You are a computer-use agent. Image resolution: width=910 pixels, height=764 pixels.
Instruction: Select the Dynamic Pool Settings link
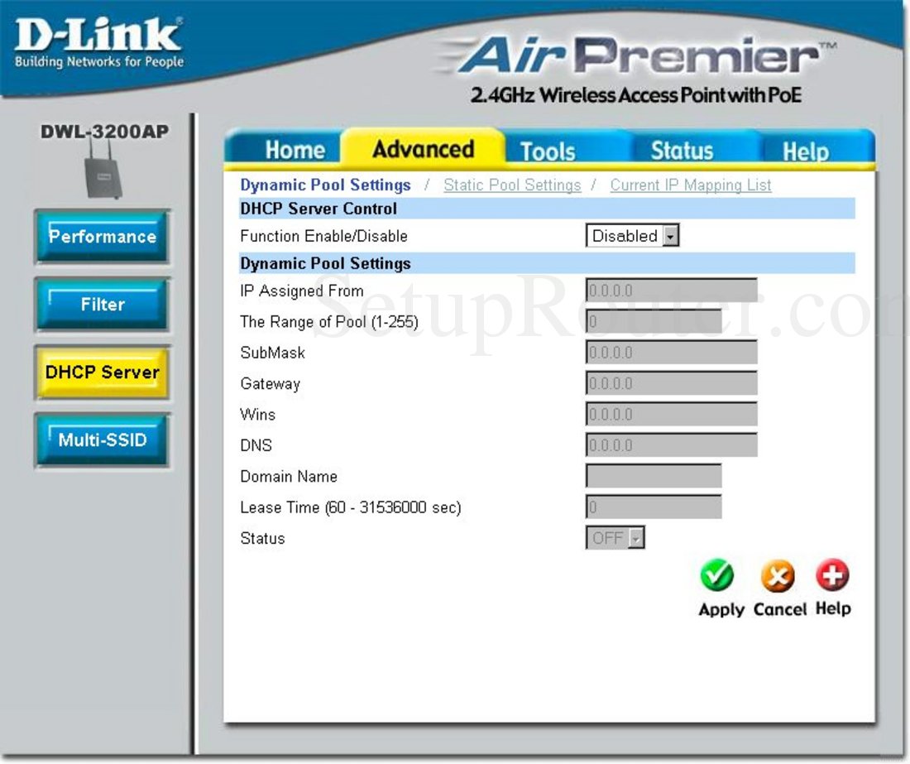point(325,185)
